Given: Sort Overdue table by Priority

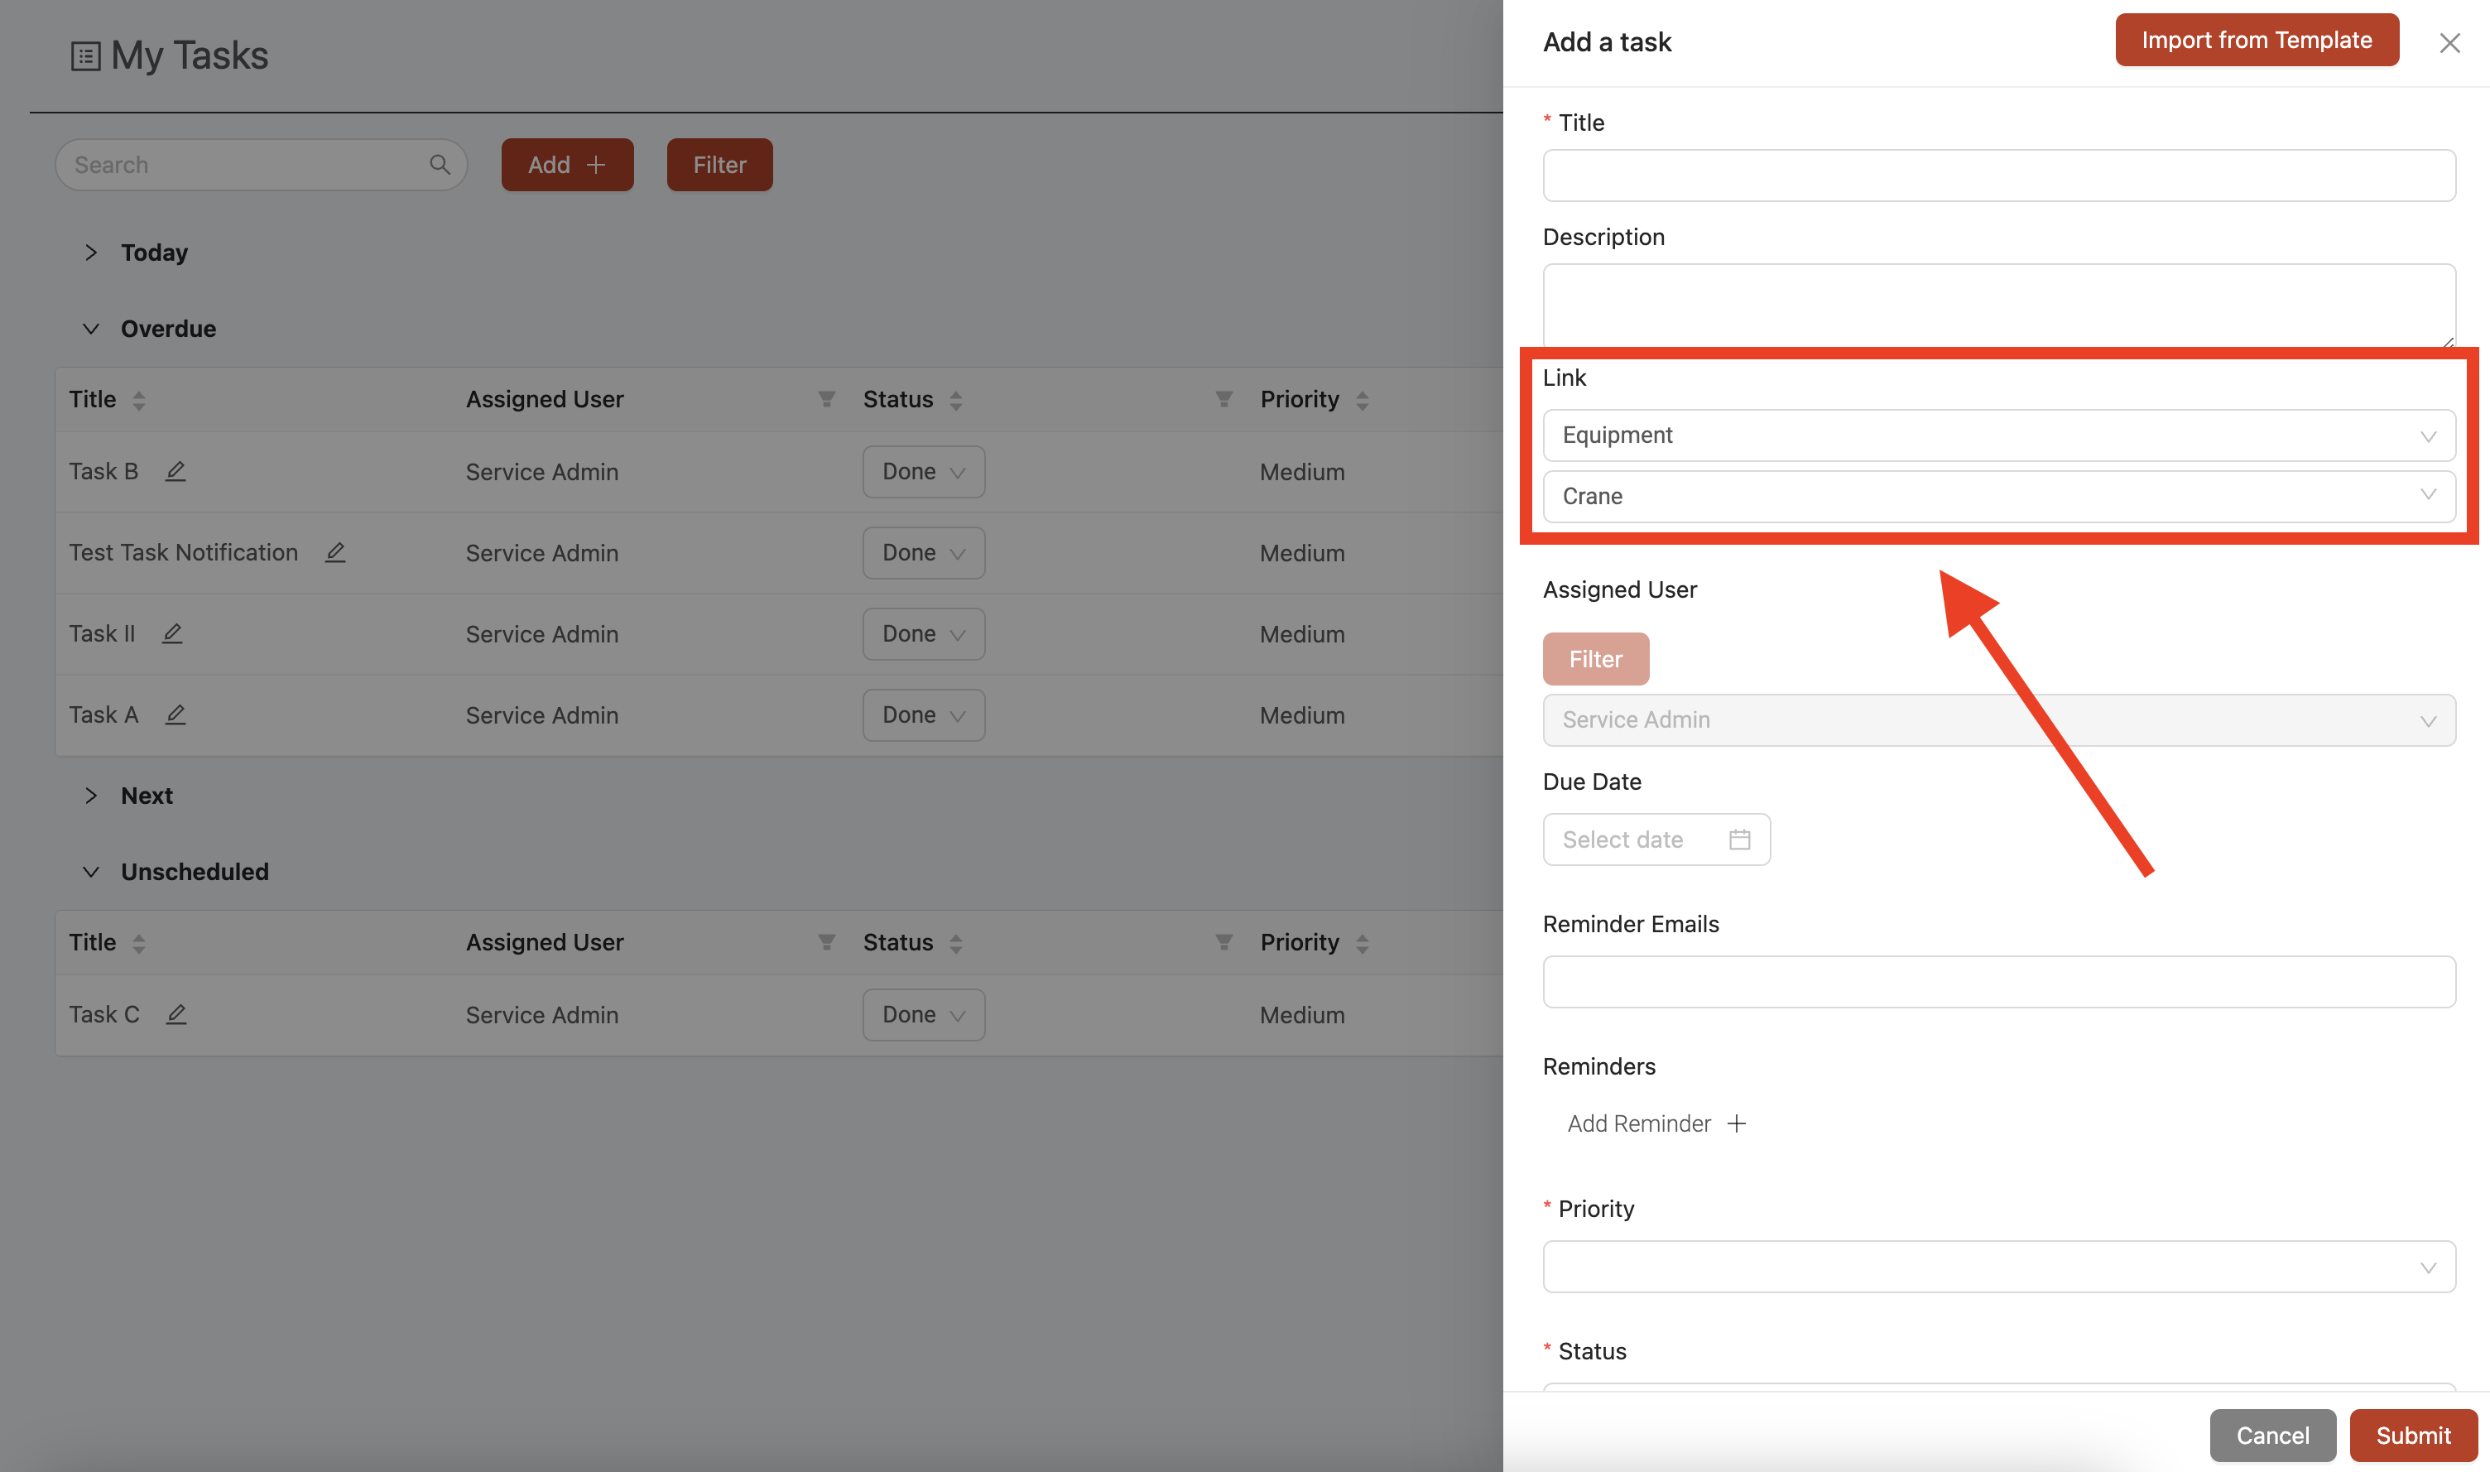Looking at the screenshot, I should point(1363,400).
